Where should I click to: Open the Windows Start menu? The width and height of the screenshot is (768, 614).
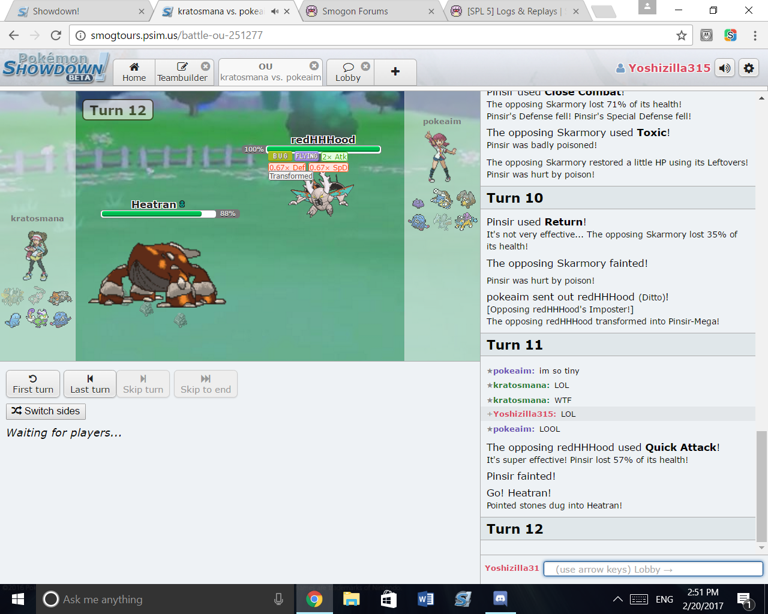pyautogui.click(x=17, y=599)
